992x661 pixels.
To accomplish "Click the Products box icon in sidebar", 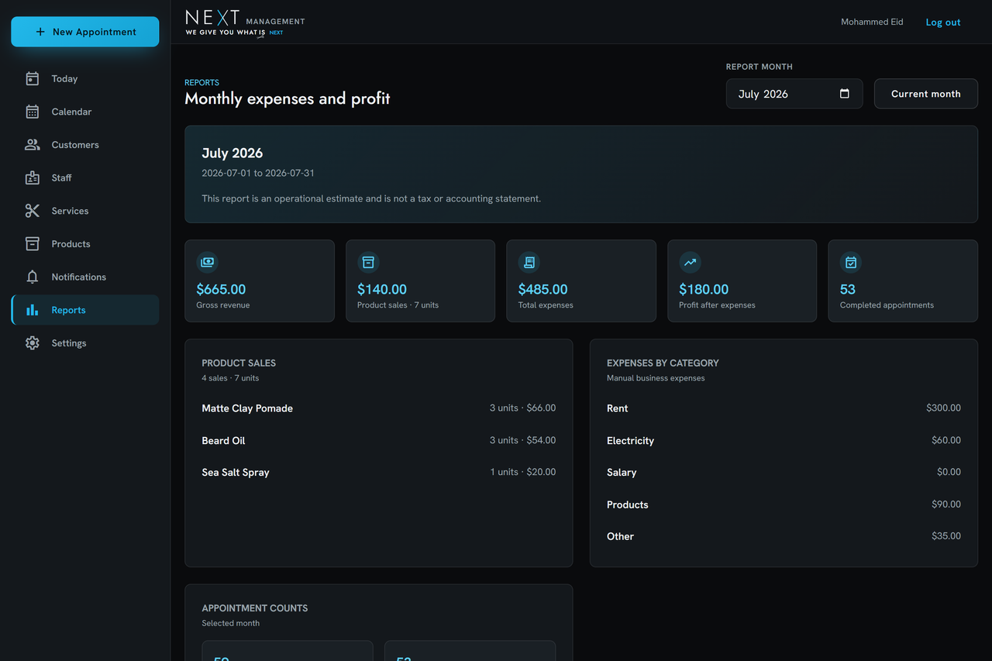I will [32, 244].
